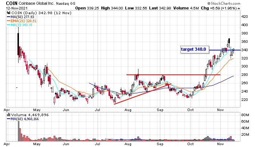
Task: Click the COIN ticker symbol in header
Action: (x=12, y=3)
